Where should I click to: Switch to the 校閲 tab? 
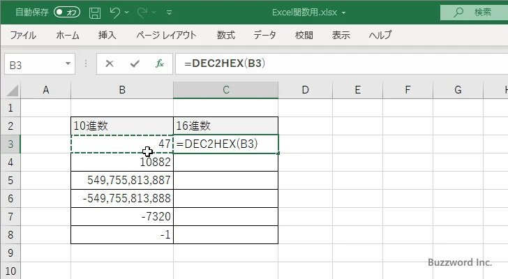[x=304, y=35]
